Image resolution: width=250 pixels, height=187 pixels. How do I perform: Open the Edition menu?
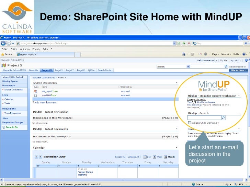click(14, 49)
